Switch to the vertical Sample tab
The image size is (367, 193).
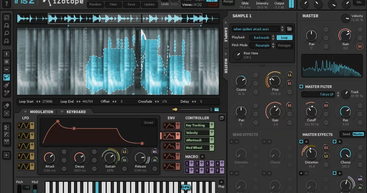(x=226, y=35)
